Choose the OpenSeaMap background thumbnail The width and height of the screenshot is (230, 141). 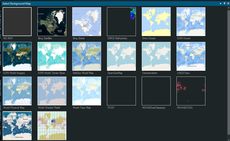(x=121, y=56)
